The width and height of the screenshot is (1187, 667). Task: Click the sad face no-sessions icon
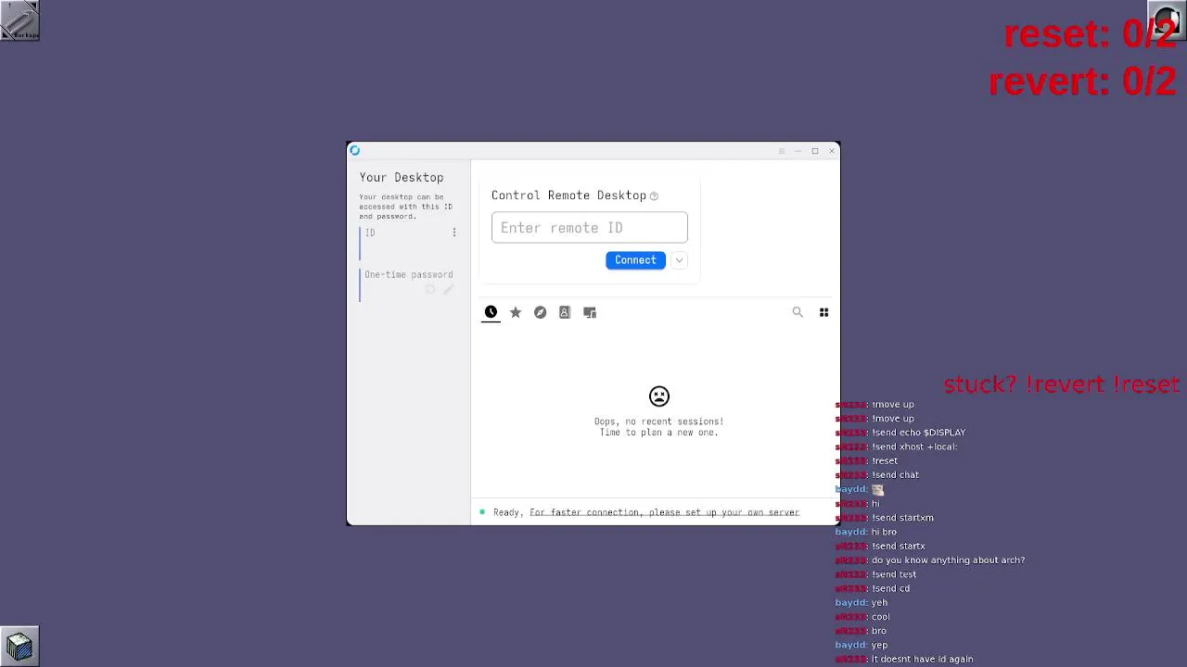[x=659, y=396]
